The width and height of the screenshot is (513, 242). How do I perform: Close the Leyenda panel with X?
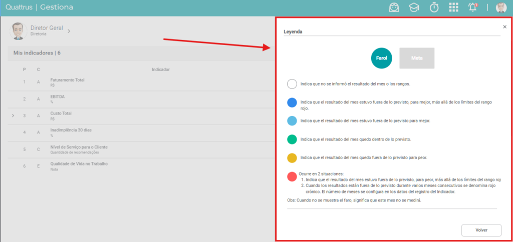pyautogui.click(x=504, y=27)
